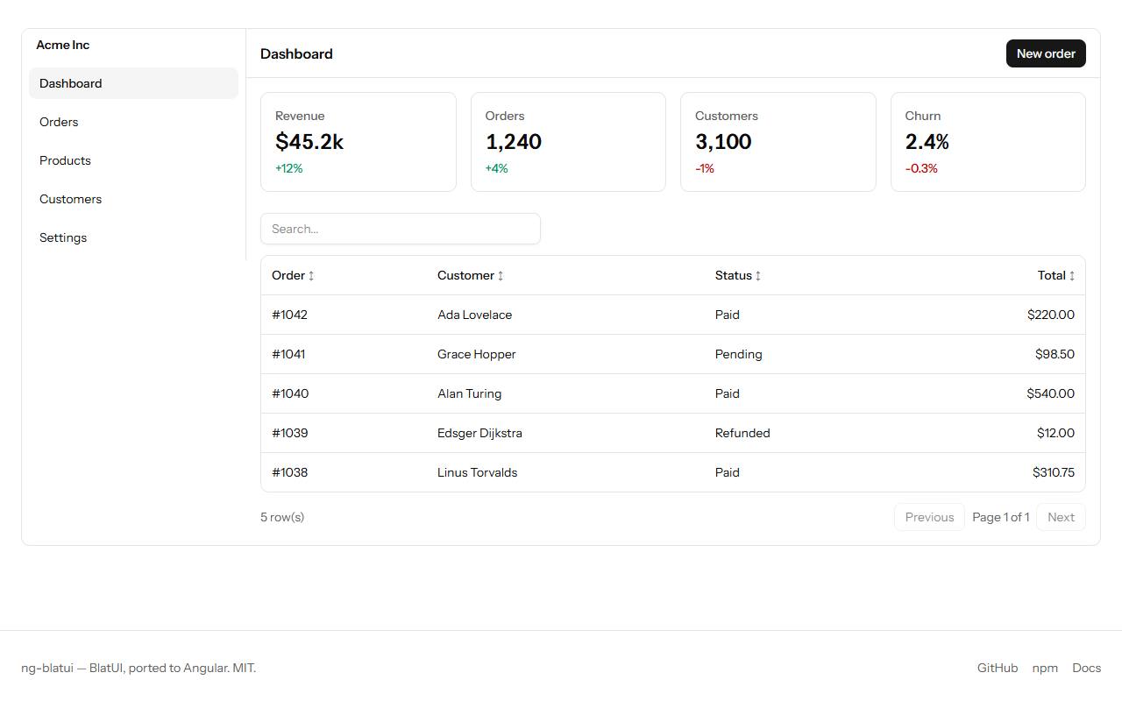Select Customers in the sidebar
This screenshot has width=1122, height=701.
pos(133,199)
